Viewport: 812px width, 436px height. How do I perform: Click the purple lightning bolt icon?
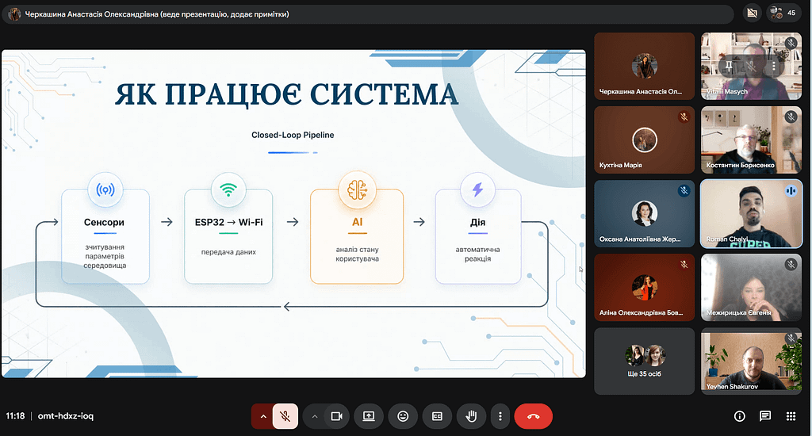477,190
